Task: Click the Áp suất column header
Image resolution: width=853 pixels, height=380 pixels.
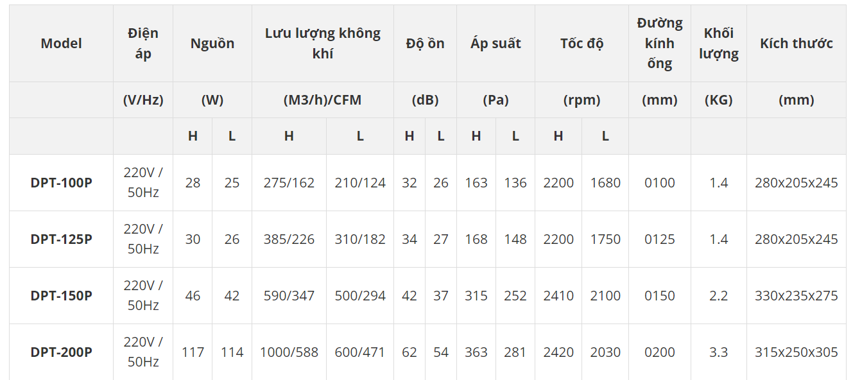Action: coord(495,44)
